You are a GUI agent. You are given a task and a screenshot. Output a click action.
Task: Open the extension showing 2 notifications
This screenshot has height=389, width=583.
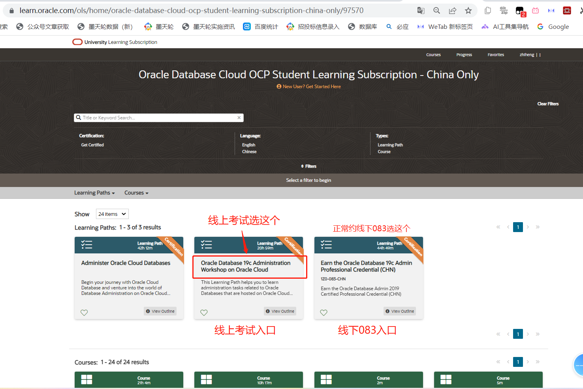pyautogui.click(x=519, y=10)
